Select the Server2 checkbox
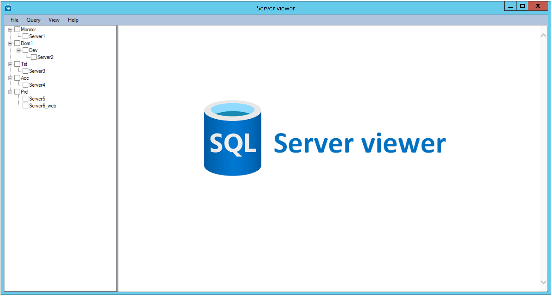 tap(34, 57)
